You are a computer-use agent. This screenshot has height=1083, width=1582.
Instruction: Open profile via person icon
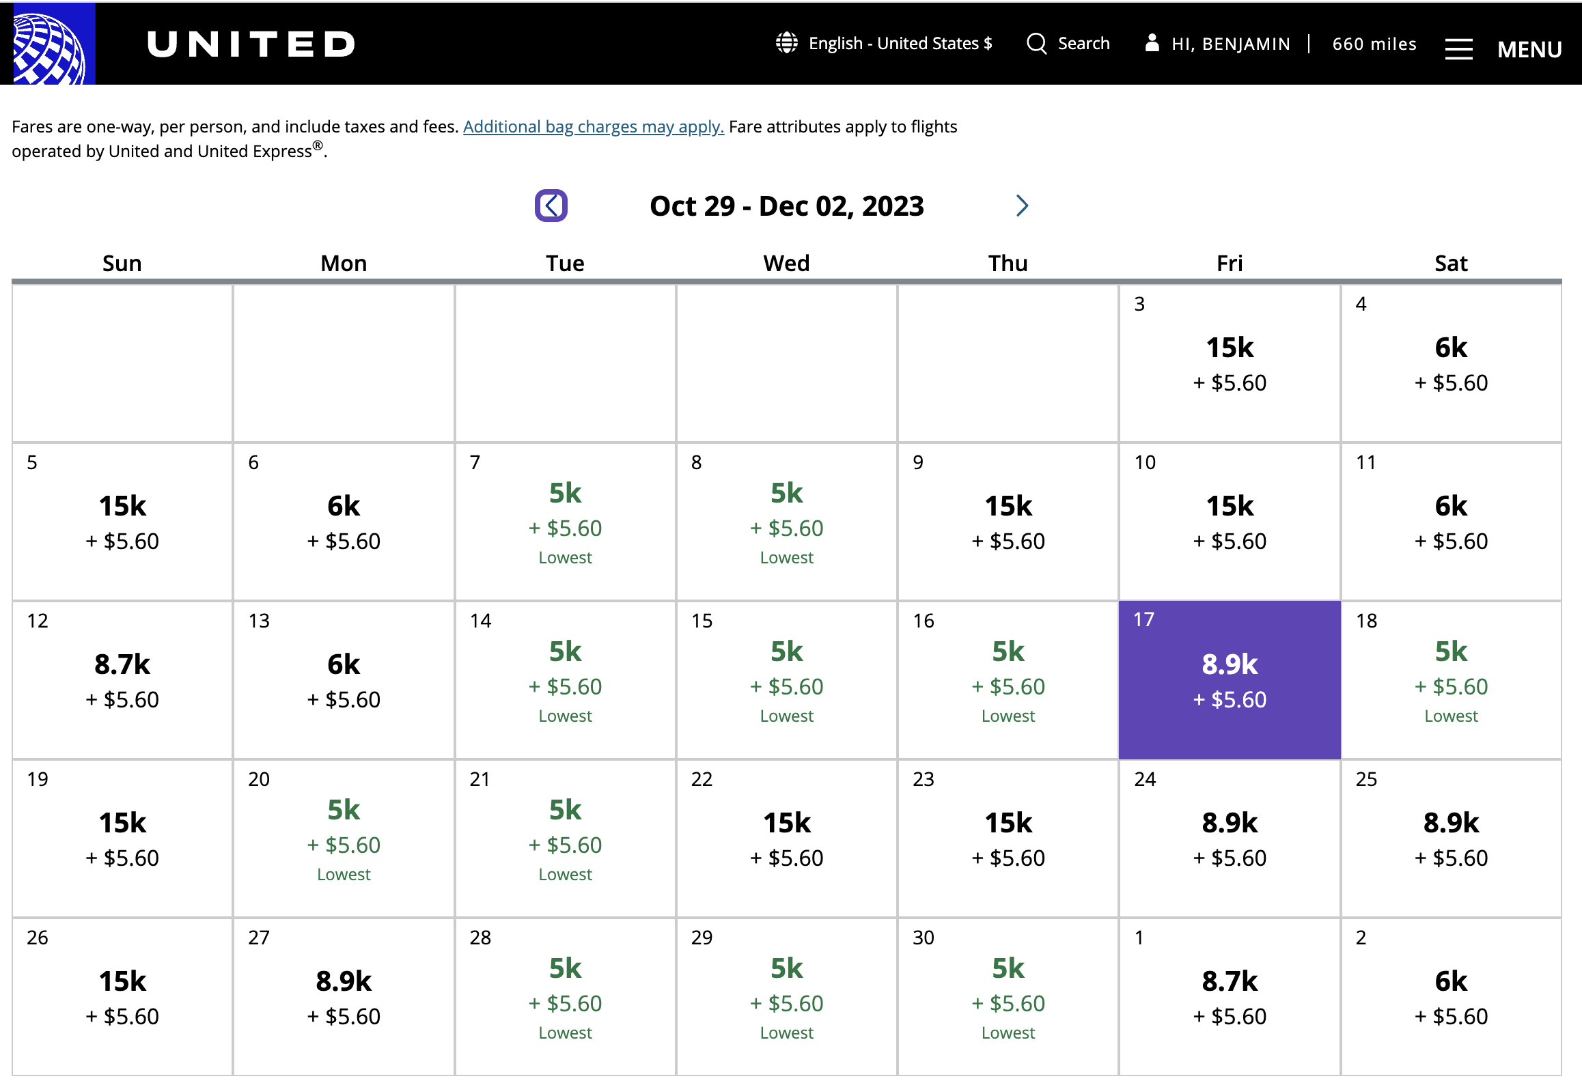pyautogui.click(x=1152, y=43)
